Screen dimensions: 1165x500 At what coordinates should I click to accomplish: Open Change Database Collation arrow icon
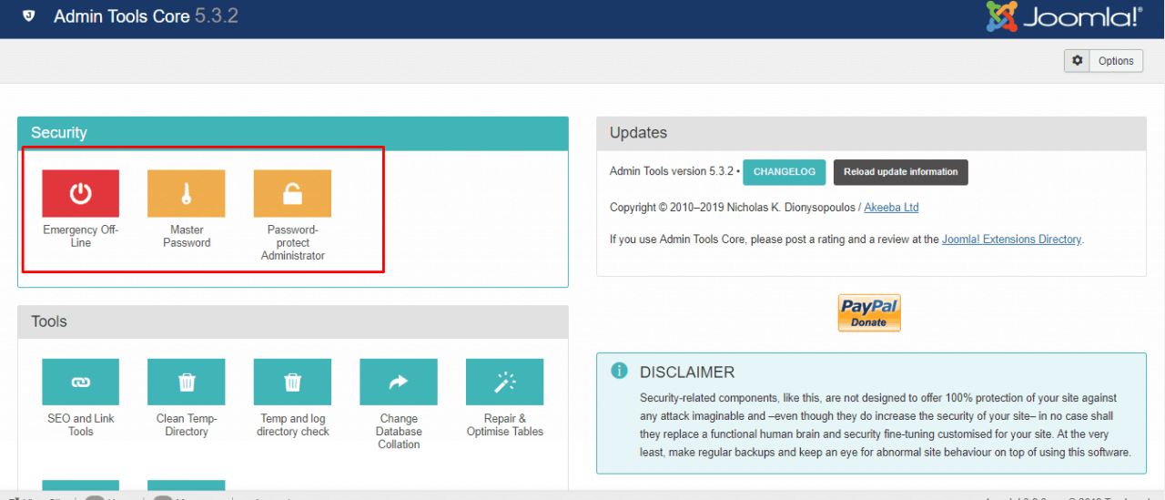[399, 382]
